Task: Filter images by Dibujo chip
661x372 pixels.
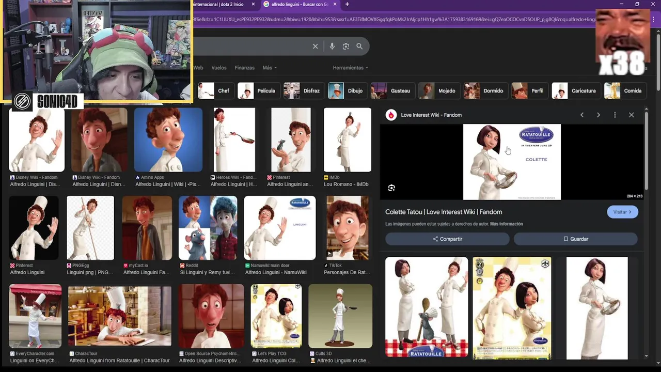Action: [348, 91]
